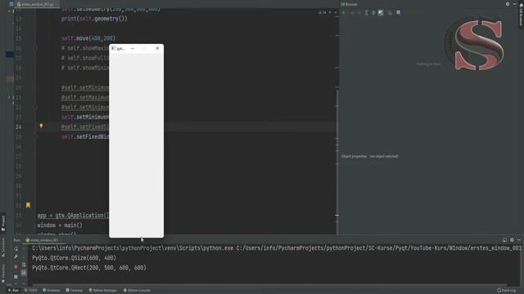Click the wrench settings icon in Run panel
Viewport: 524px width, 294px height.
[x=16, y=256]
